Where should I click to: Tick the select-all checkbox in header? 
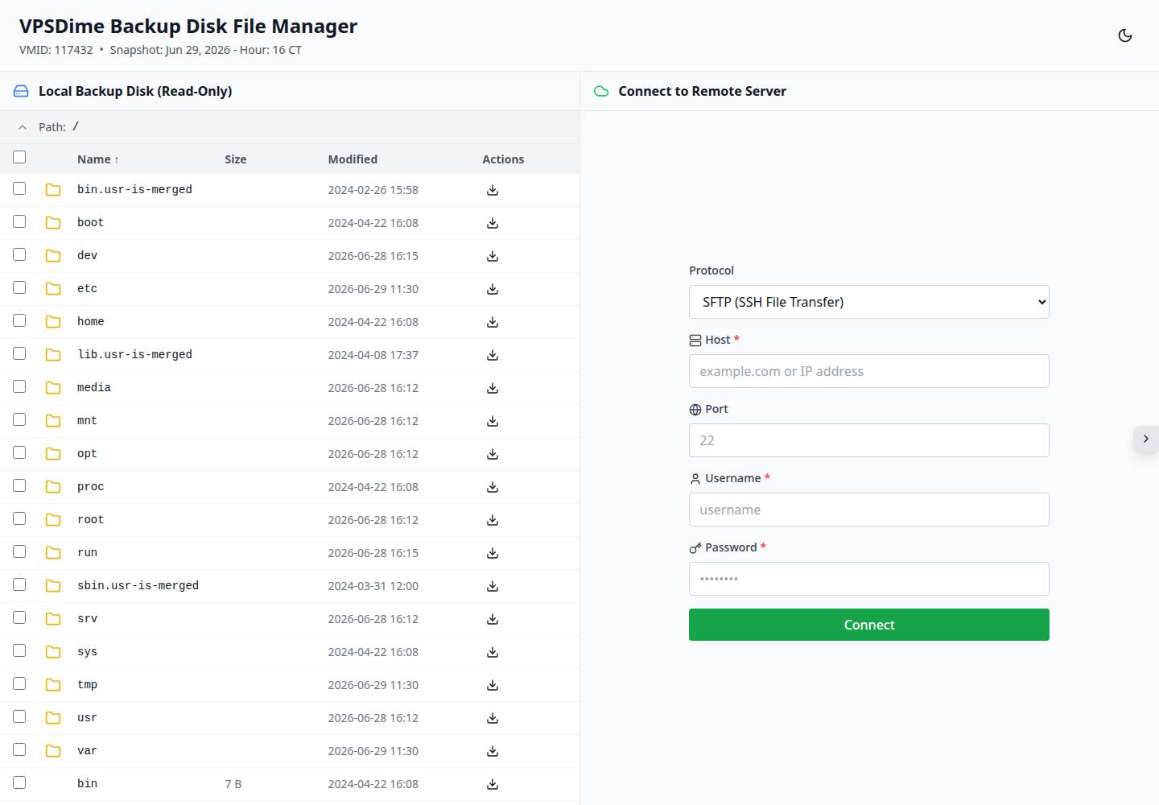coord(19,157)
